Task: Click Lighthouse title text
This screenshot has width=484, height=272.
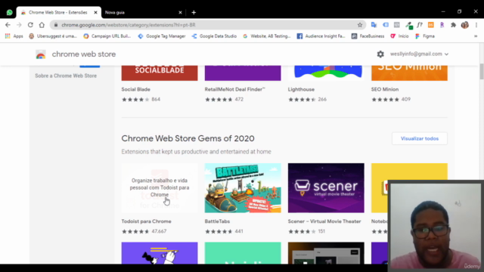Action: point(301,89)
